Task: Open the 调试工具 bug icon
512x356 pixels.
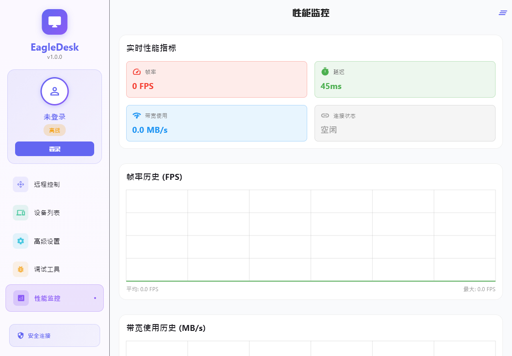Action: tap(20, 269)
